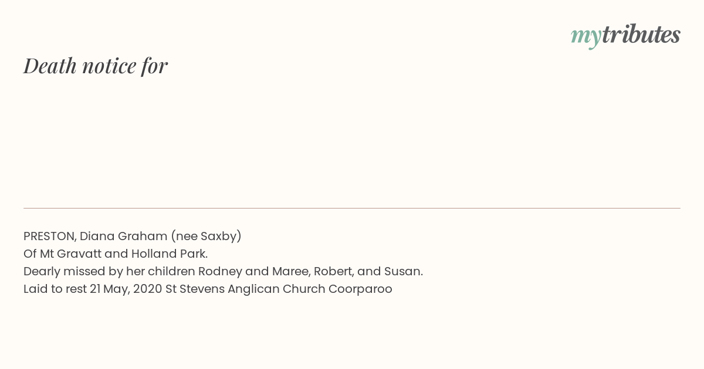This screenshot has width=704, height=369.
Task: Click the date "21 May, 2020"
Action: (x=126, y=289)
